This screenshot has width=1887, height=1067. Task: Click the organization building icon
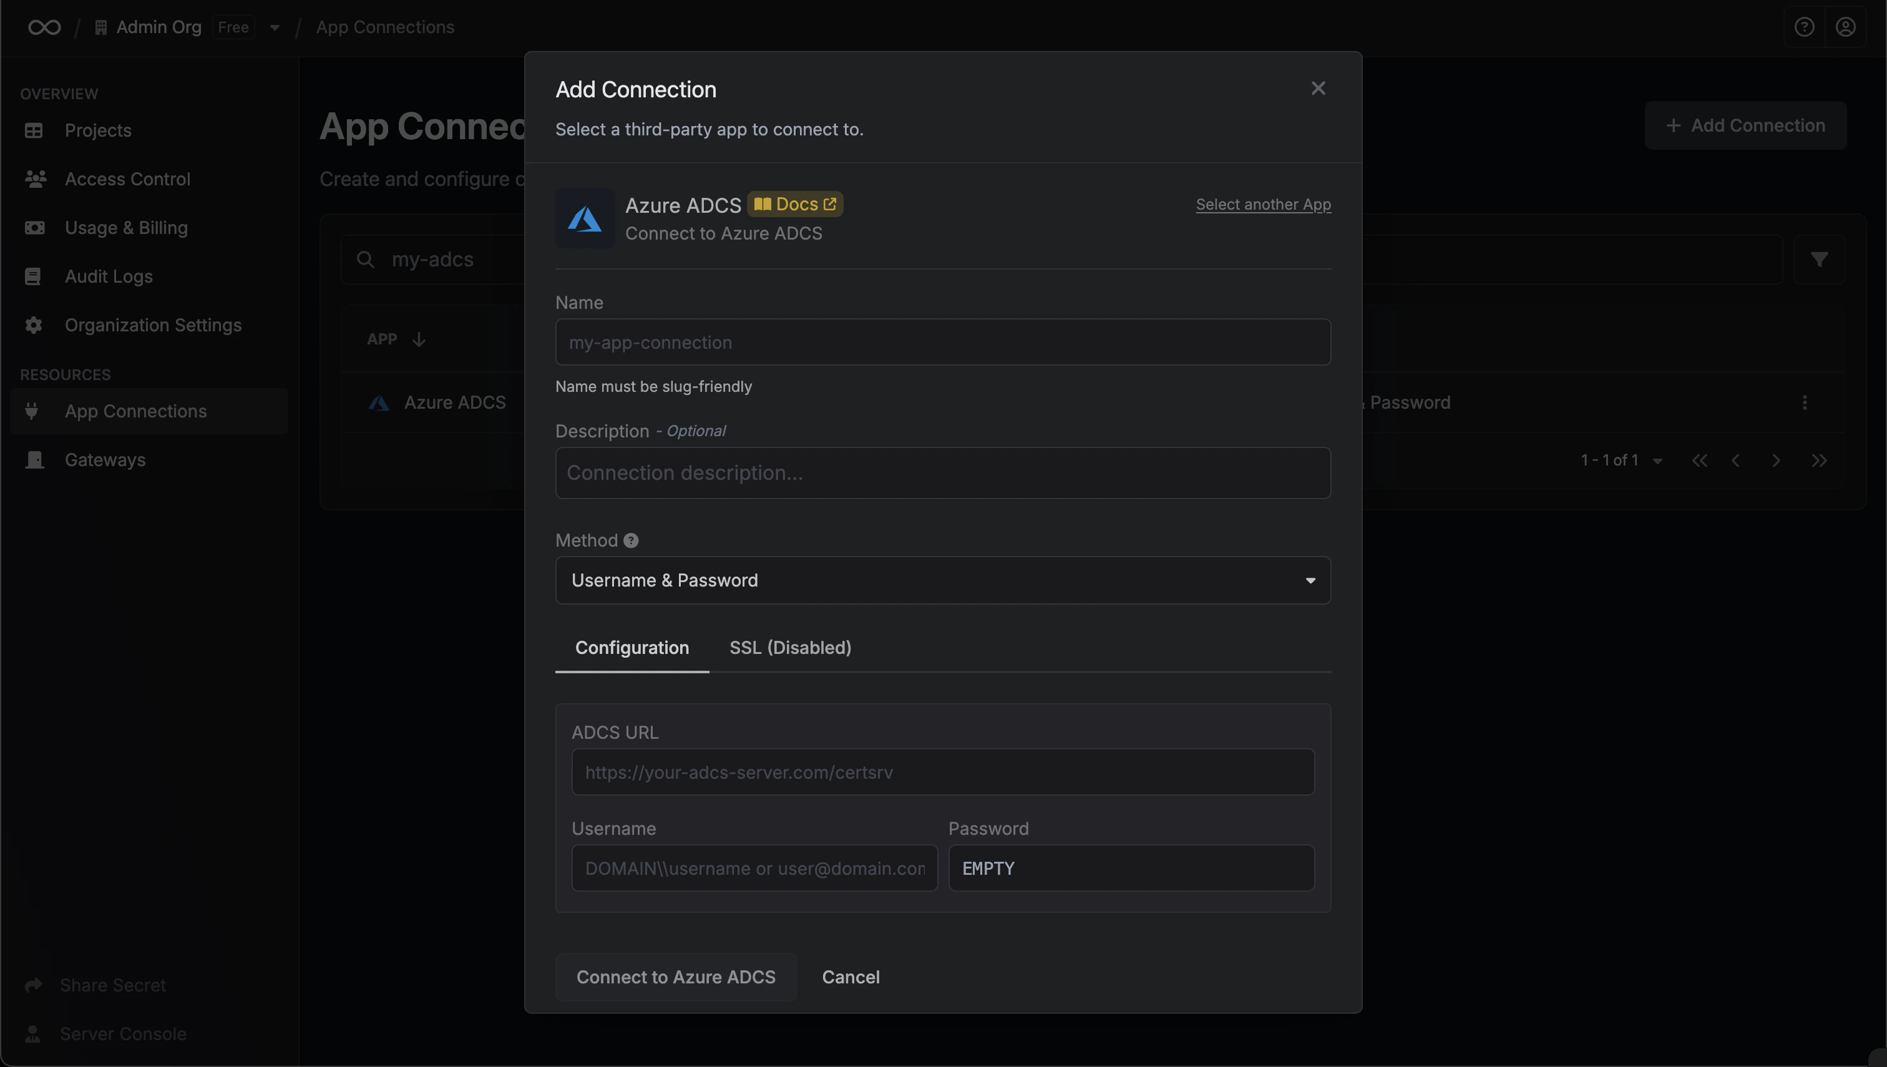coord(101,28)
